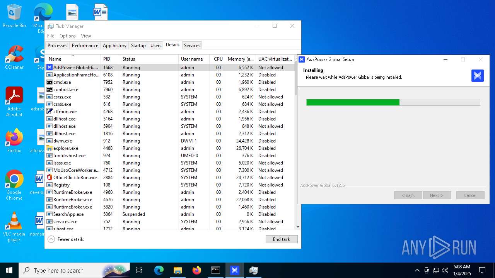The width and height of the screenshot is (495, 278).
Task: Select SearchApp.exe suspended process
Action: click(170, 214)
